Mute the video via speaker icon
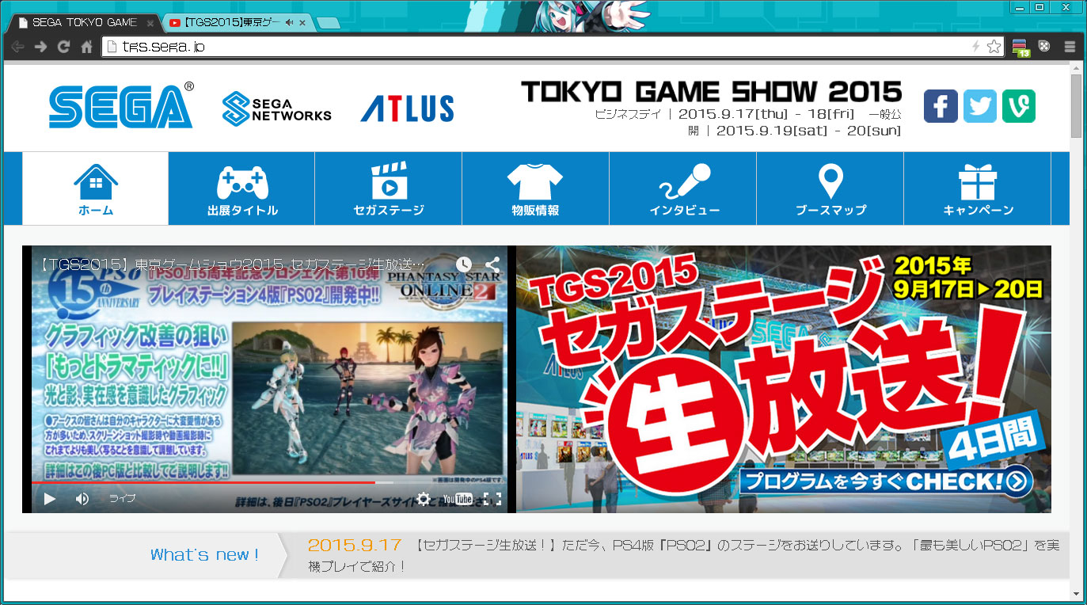The image size is (1087, 605). pos(82,499)
